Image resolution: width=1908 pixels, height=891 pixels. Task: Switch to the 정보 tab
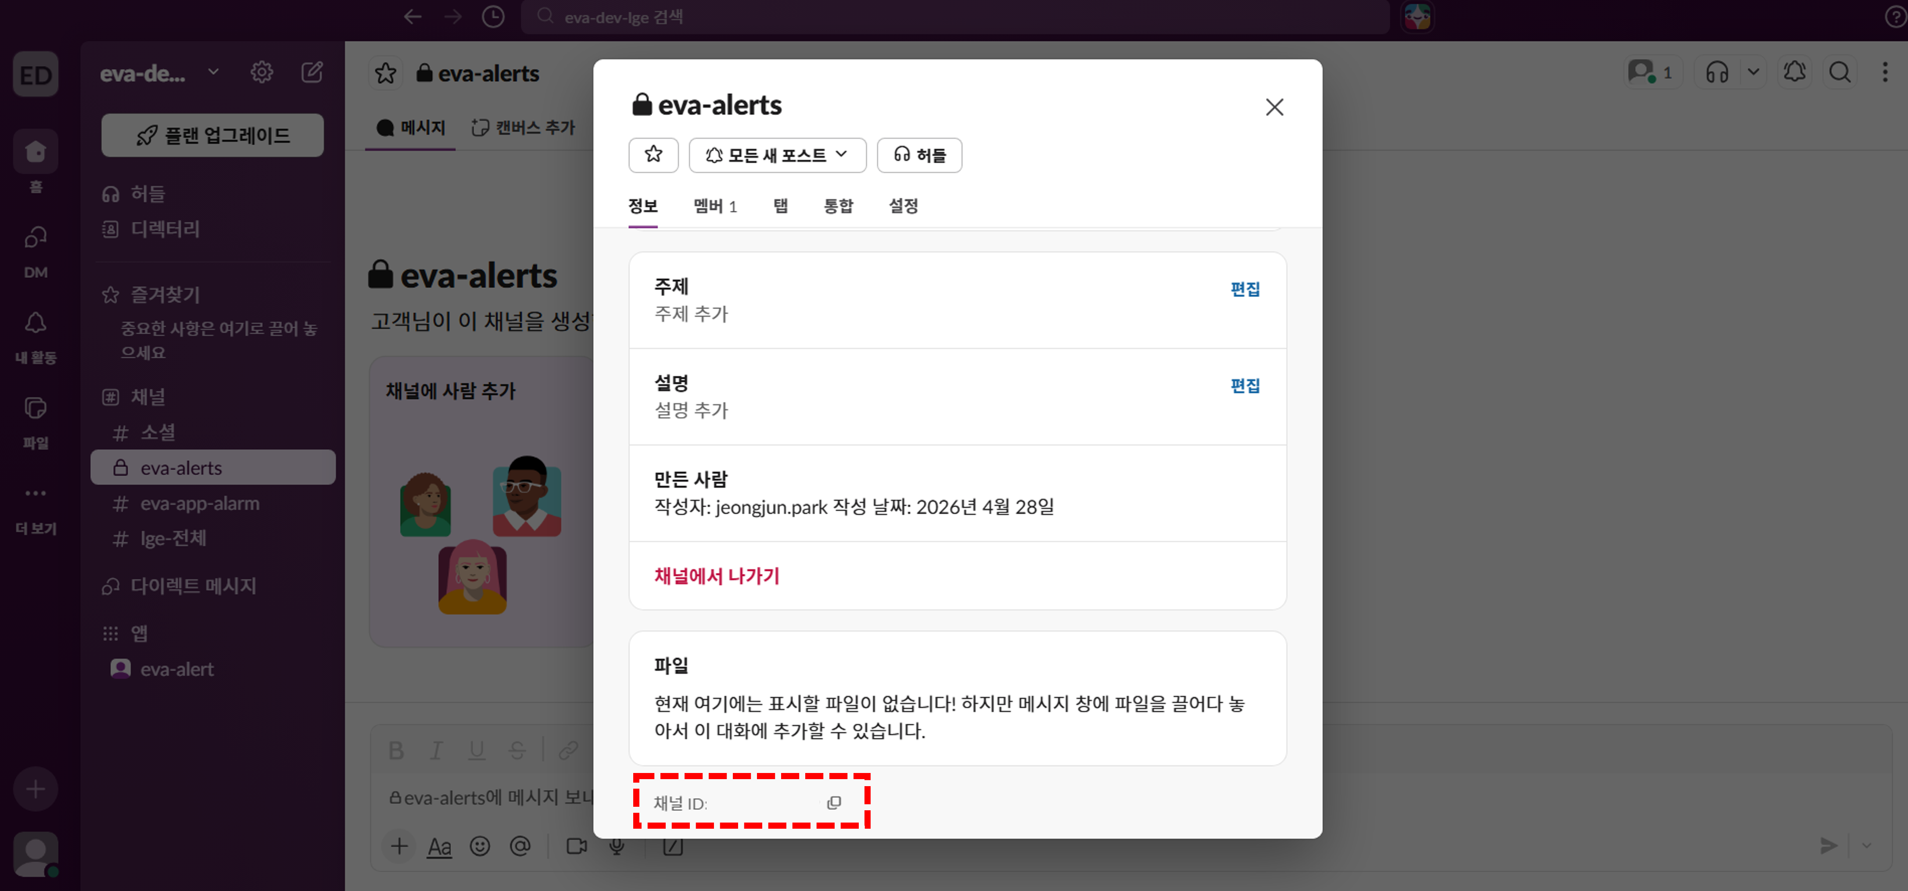click(x=642, y=206)
